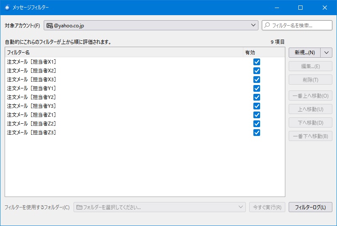
Task: Open the フィルターログ(L) button
Action: coord(310,207)
